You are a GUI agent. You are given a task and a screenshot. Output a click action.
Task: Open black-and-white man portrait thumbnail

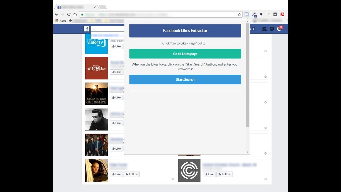[96, 119]
